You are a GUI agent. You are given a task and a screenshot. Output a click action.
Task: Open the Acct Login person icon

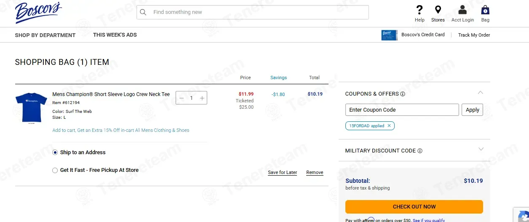462,10
